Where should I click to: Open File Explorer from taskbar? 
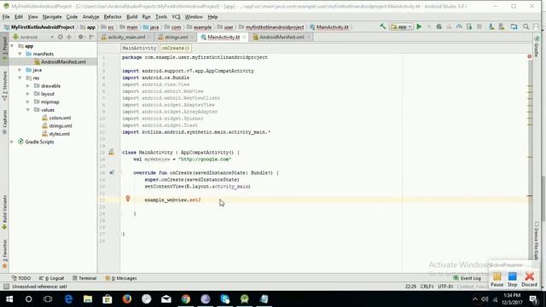(x=88, y=299)
